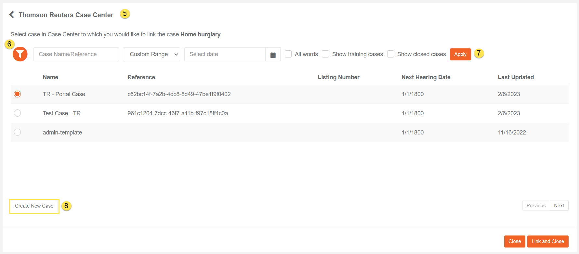
Task: Go to the Next page of cases
Action: [559, 206]
